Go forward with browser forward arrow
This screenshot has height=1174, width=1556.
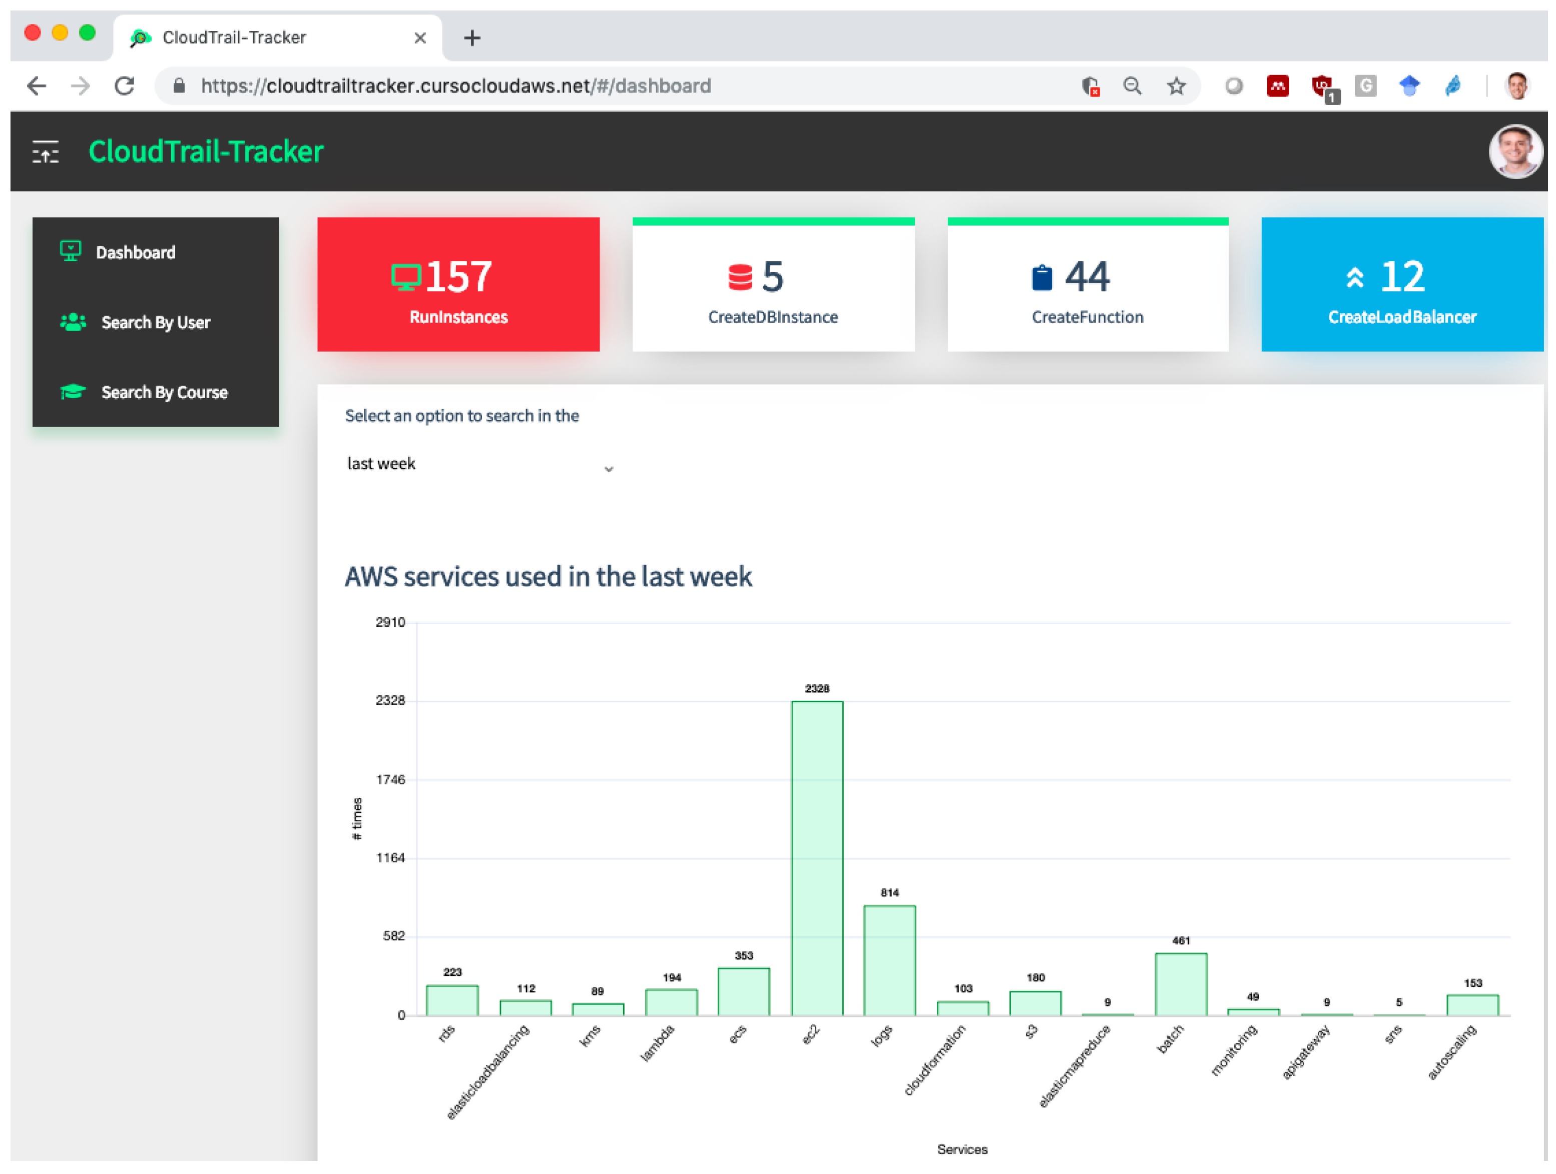point(81,86)
